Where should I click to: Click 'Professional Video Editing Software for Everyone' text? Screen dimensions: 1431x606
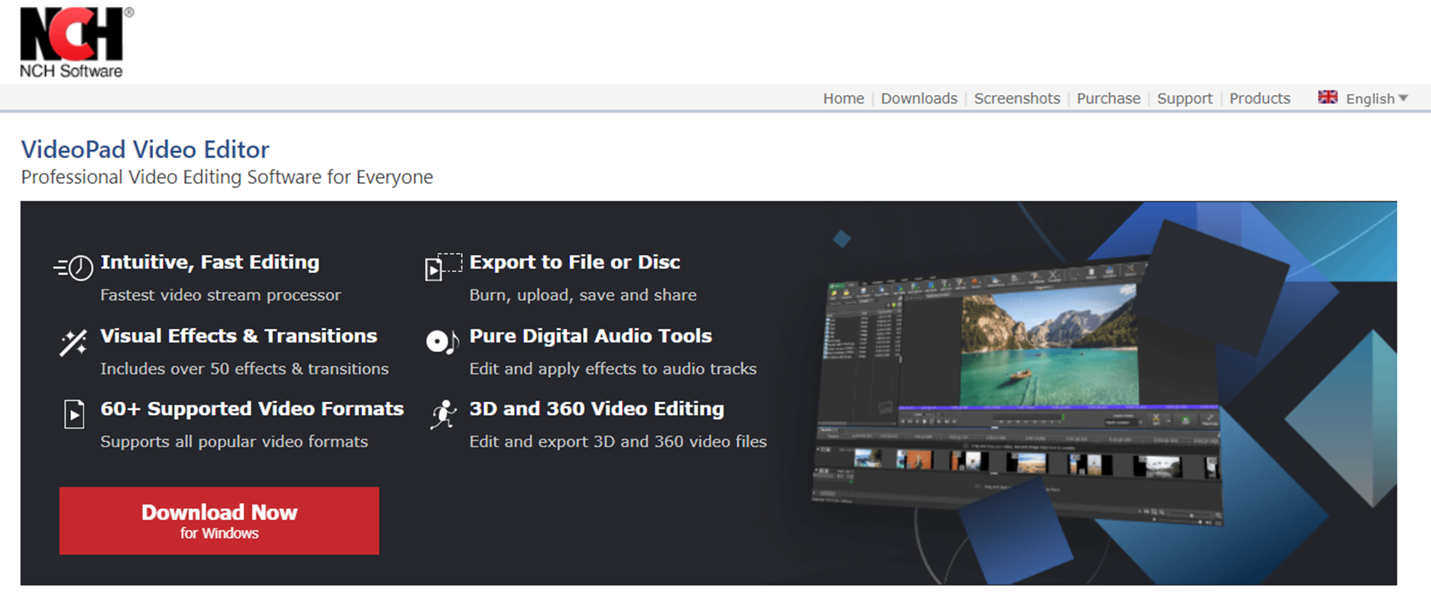click(227, 177)
